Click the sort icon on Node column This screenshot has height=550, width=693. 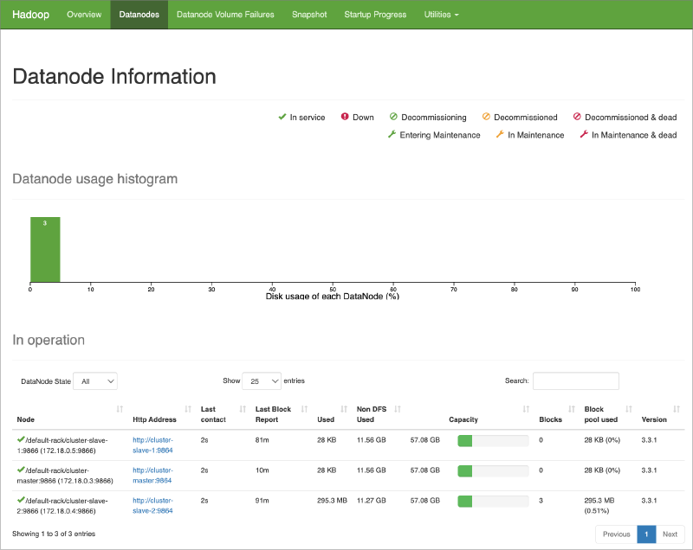(x=120, y=409)
